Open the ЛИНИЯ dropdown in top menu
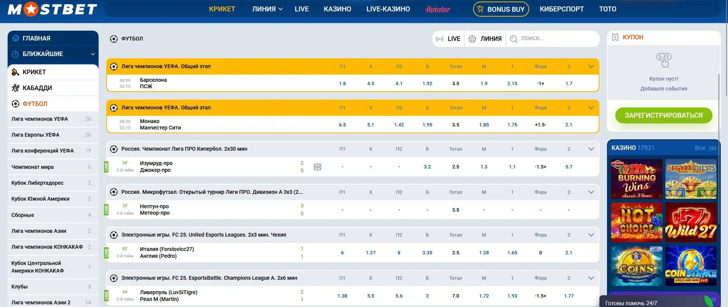The width and height of the screenshot is (728, 307). pos(267,9)
